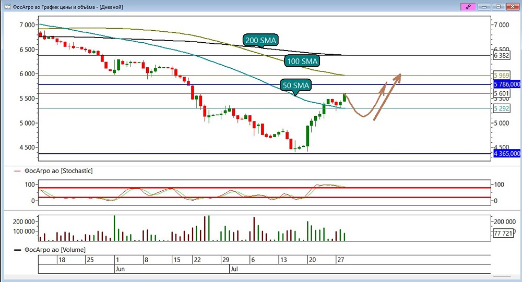
Task: Click the 5 292 price label on axis
Action: click(x=501, y=108)
